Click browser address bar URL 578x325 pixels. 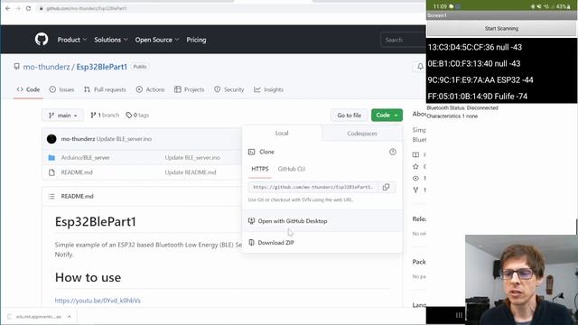[x=87, y=8]
